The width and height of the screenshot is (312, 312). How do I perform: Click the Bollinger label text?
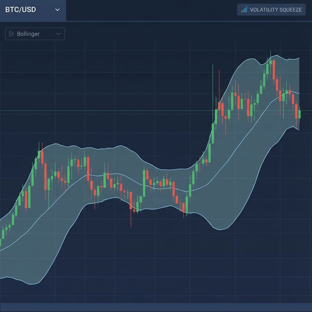[x=28, y=34]
